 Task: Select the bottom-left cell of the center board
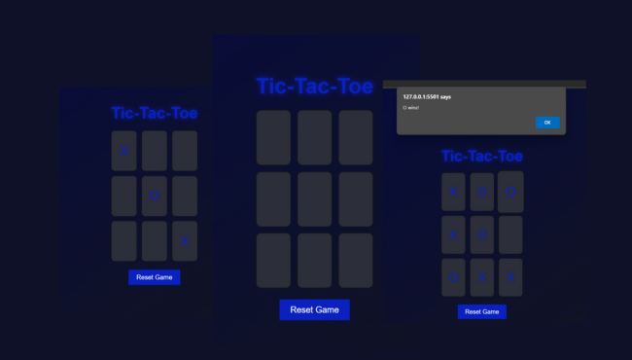pyautogui.click(x=273, y=261)
